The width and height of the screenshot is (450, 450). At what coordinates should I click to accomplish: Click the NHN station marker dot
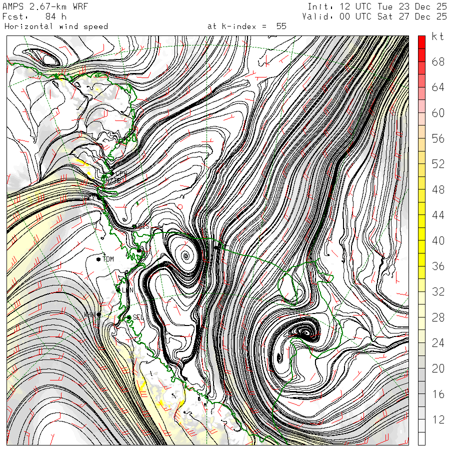(x=98, y=315)
